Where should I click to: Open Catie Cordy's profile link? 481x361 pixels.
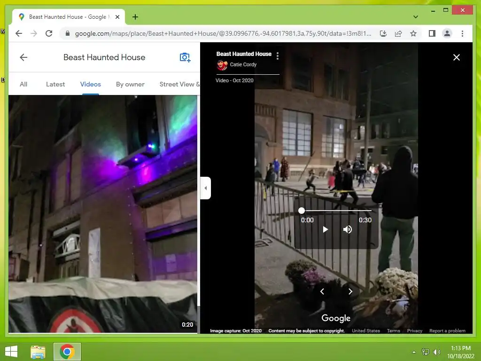(x=243, y=64)
